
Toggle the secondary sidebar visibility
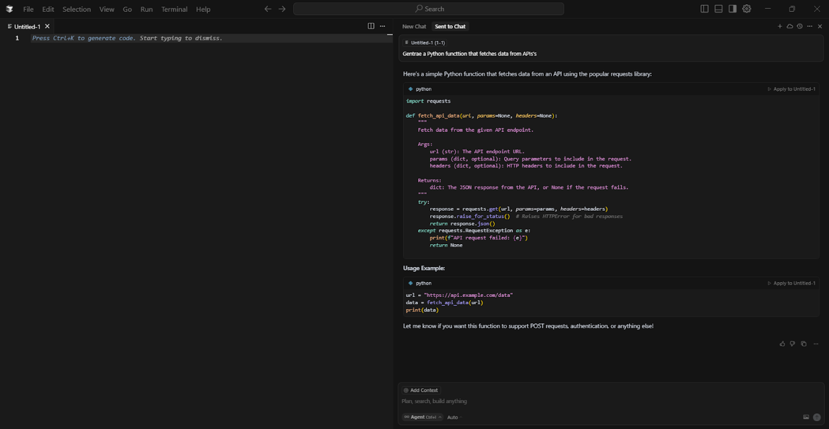tap(732, 8)
